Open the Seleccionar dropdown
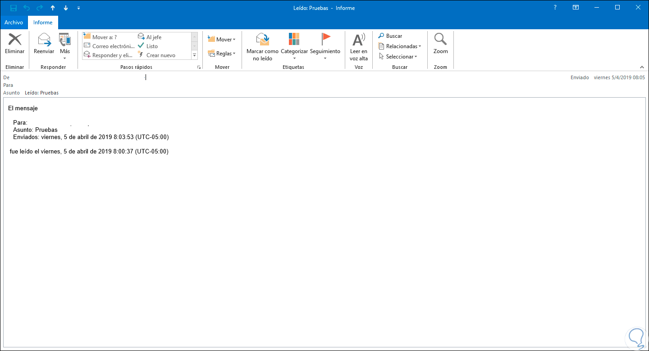 398,57
